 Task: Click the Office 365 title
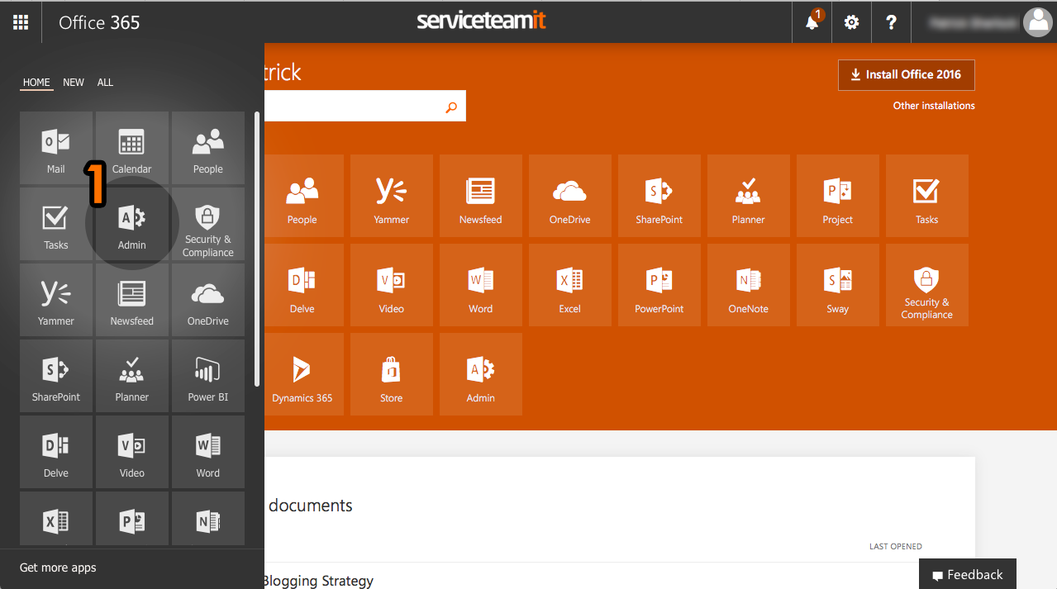(99, 22)
